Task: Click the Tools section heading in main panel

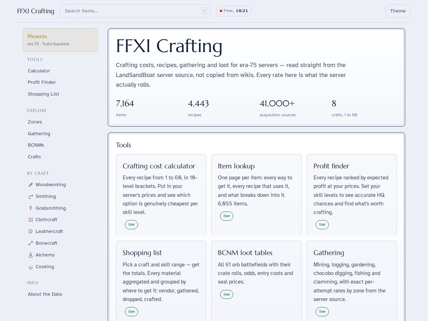Action: [123, 145]
